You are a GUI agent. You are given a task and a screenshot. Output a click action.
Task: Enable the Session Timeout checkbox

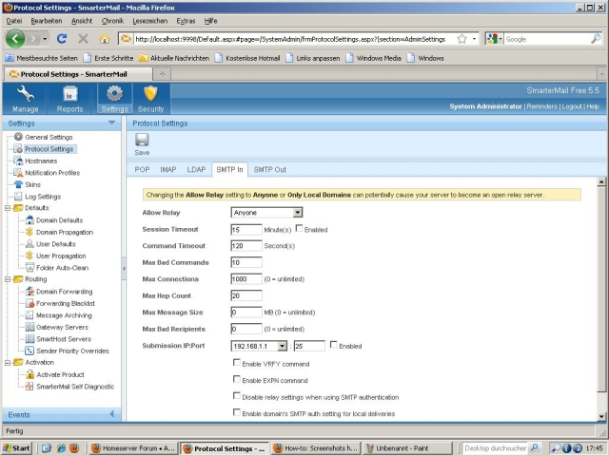(299, 228)
